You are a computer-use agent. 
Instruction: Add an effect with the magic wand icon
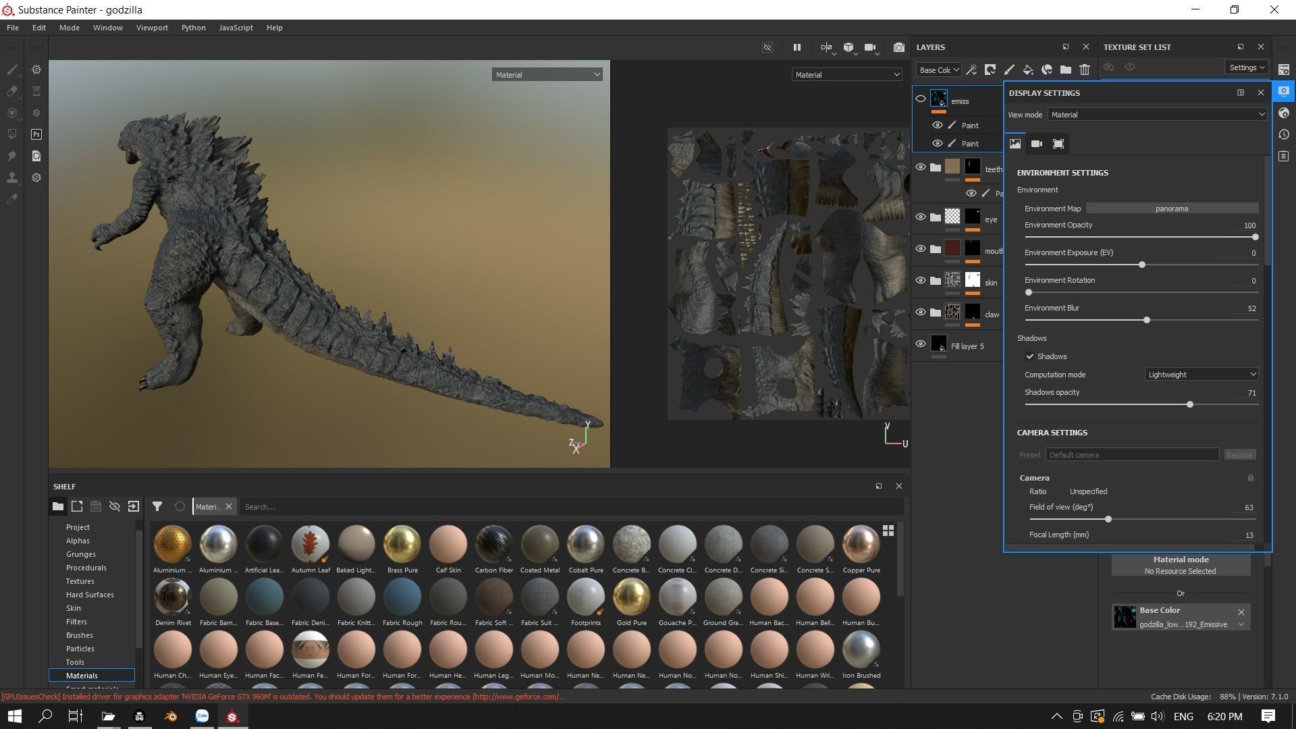(x=971, y=70)
